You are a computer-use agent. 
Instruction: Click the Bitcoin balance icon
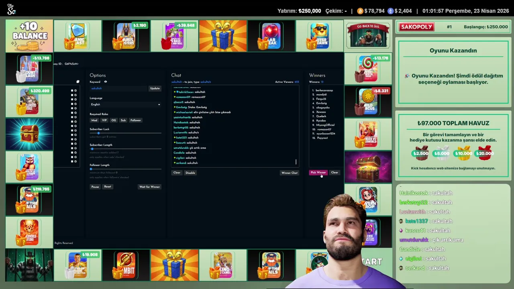[x=360, y=11]
